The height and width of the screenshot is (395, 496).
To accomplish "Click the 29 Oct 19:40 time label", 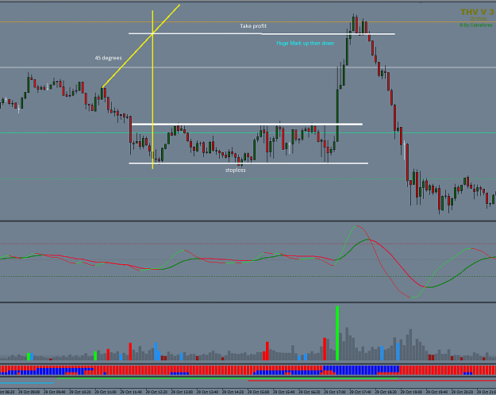I will click(x=437, y=392).
